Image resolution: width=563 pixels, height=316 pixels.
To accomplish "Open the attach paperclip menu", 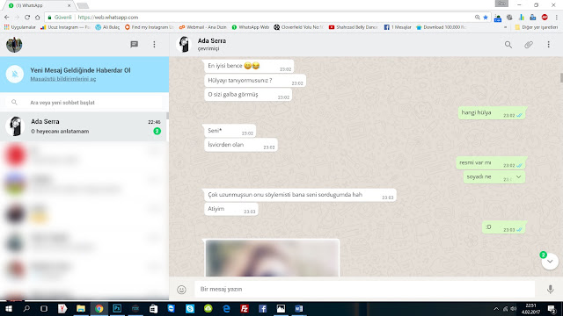I will coord(529,45).
